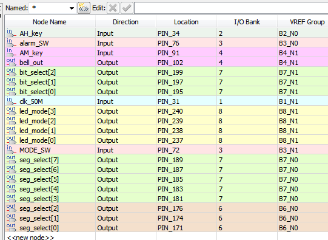Click the output pin icon for bell_out
This screenshot has height=240, width=328.
(12, 63)
